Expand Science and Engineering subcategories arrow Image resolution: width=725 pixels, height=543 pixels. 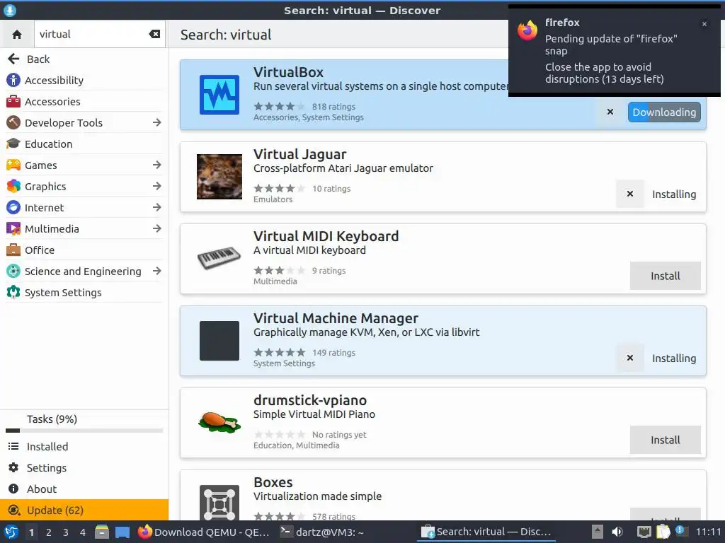pos(156,271)
